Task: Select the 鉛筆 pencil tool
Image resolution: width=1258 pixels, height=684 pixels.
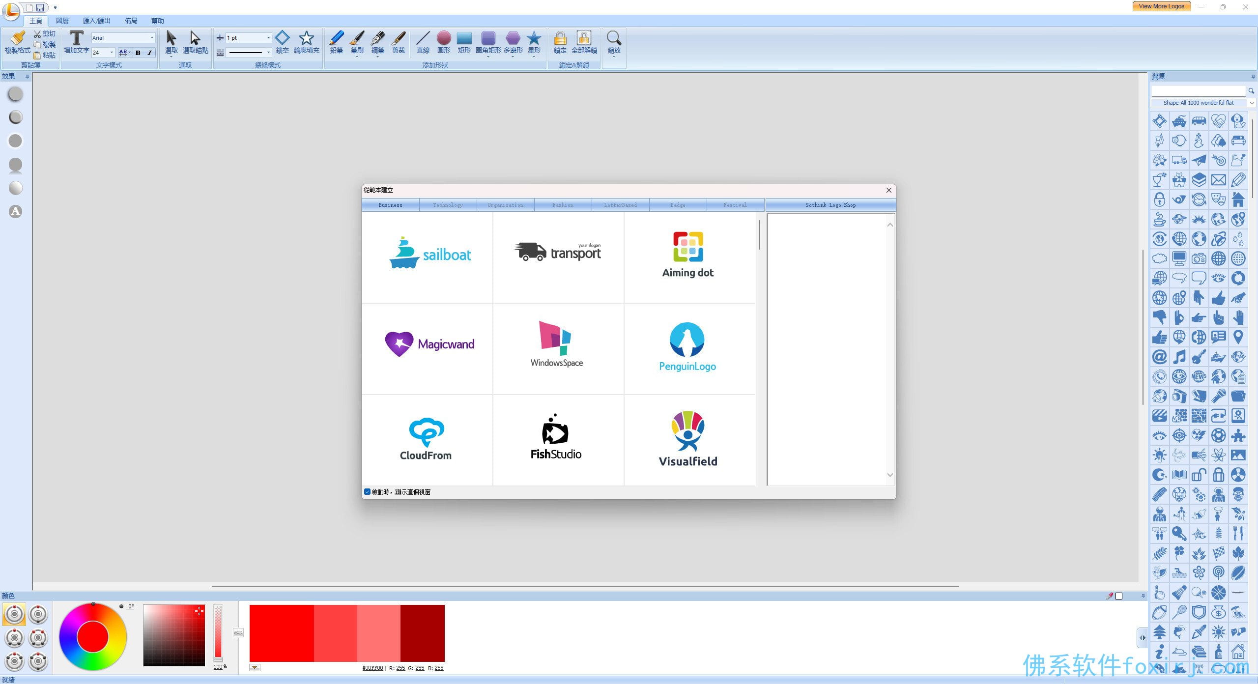Action: [336, 42]
